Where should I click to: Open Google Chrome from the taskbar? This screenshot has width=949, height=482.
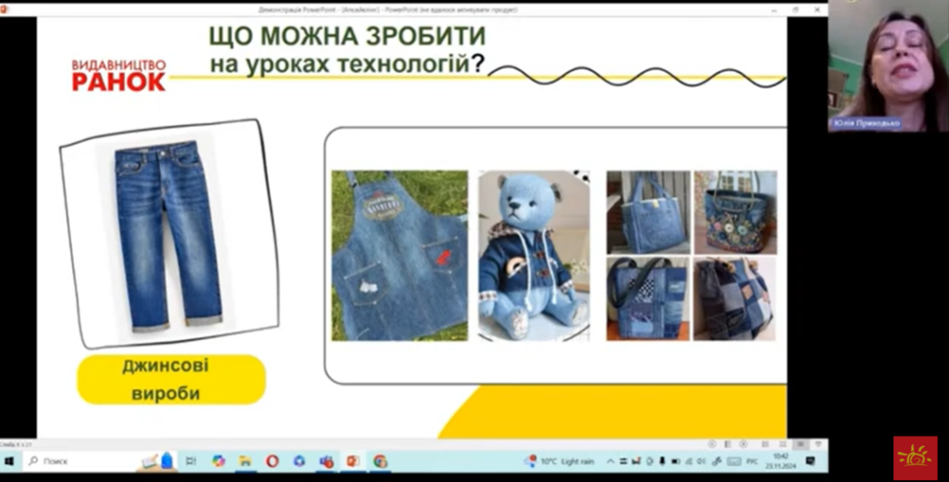380,461
